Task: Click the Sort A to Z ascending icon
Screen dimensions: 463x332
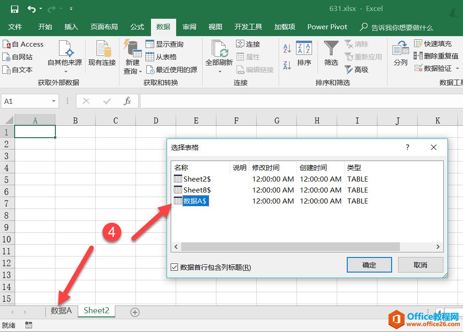Action: click(287, 48)
